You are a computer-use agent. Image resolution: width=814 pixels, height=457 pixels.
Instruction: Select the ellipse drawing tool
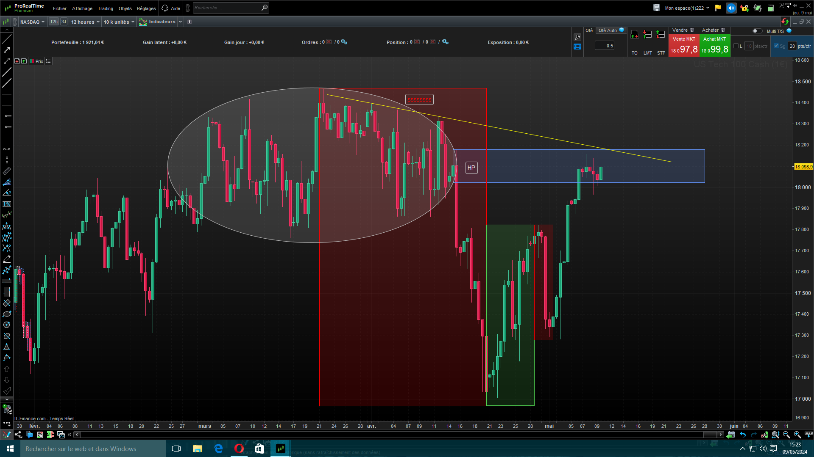[7, 314]
